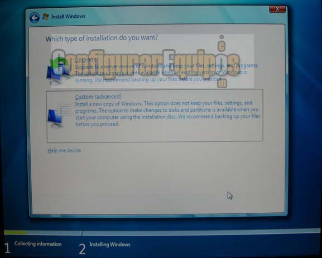Go back using the round arrow button
The height and width of the screenshot is (258, 322).
pos(34,18)
